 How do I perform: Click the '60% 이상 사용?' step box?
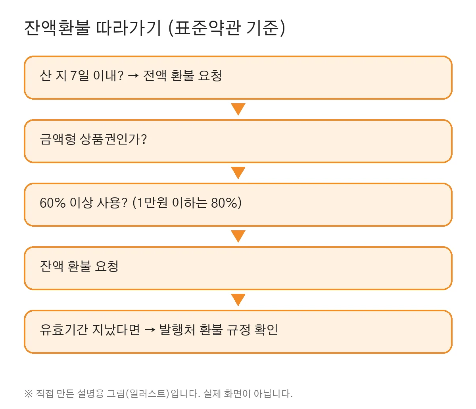(238, 204)
